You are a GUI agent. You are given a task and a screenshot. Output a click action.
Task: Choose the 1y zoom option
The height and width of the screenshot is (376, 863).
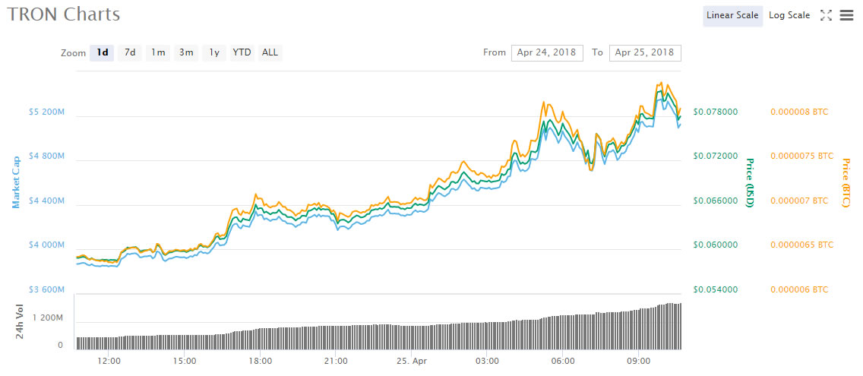pos(214,53)
